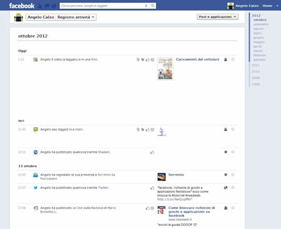Open Caricamenti dal cellulare album link
Screen dimensions: 281x229
[x=197, y=59]
